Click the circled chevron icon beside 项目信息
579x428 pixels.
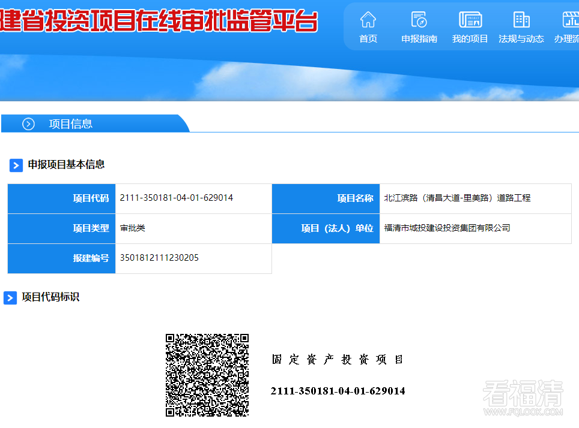[x=28, y=124]
